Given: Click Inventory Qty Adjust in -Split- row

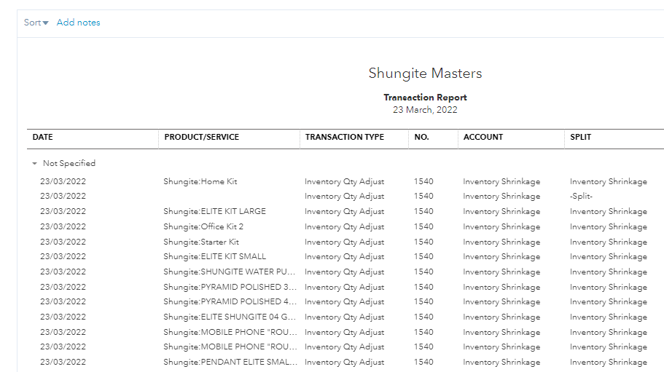Looking at the screenshot, I should pos(344,196).
